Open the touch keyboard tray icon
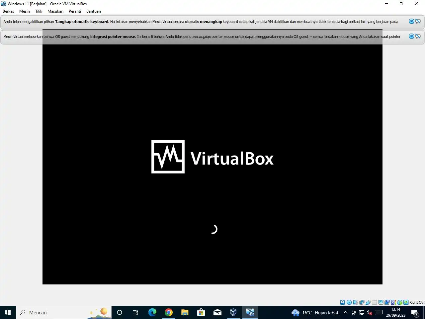Viewport: 425px width, 319px height. [x=379, y=312]
